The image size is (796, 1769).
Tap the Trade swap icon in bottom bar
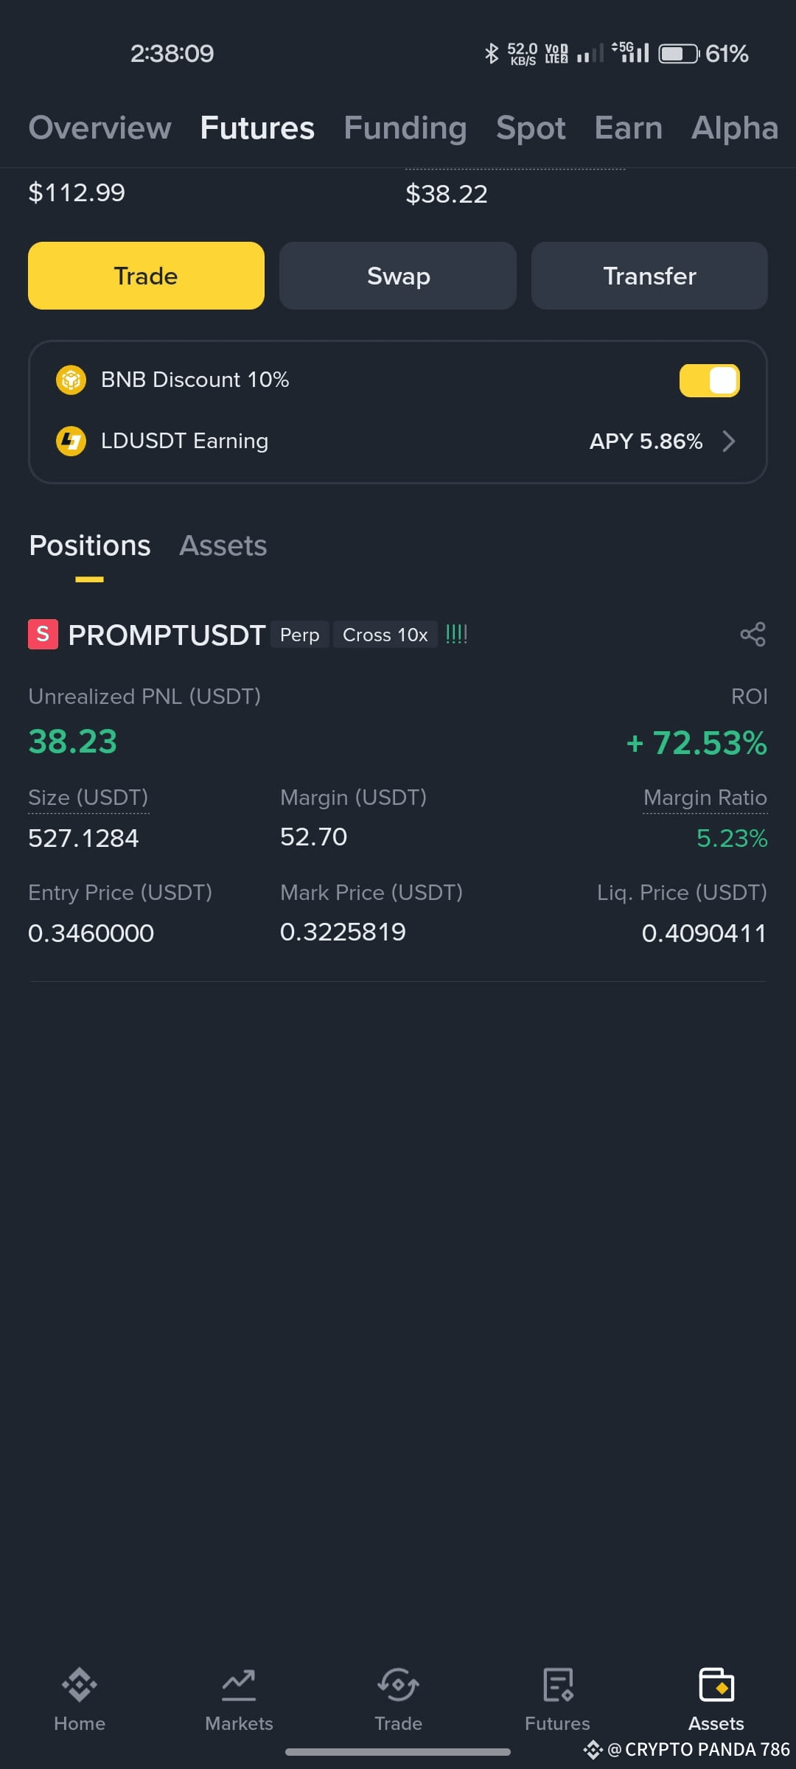(398, 1685)
